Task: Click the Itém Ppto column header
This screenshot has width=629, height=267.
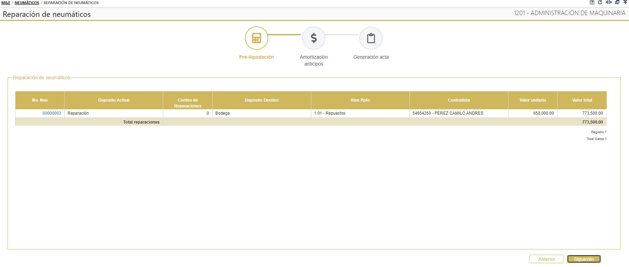Action: (x=360, y=100)
